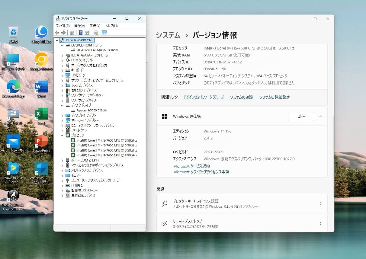
Task: Click the プロダクト キーとライセンス認証 key icon
Action: [x=165, y=204]
